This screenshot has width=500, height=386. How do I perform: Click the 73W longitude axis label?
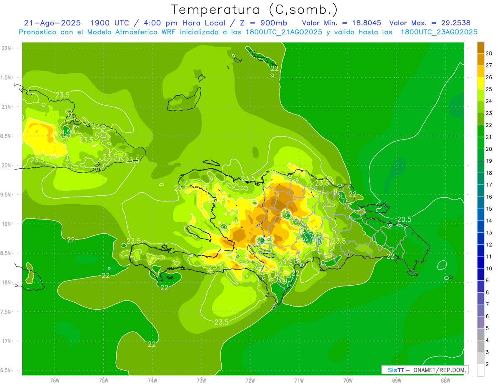(x=201, y=381)
